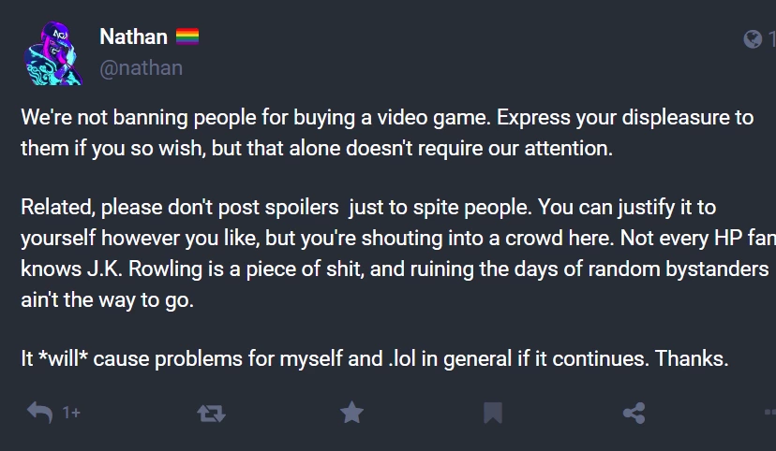Click the rainbow pride flag emoji
Viewport: 776px width, 451px height.
coord(187,37)
